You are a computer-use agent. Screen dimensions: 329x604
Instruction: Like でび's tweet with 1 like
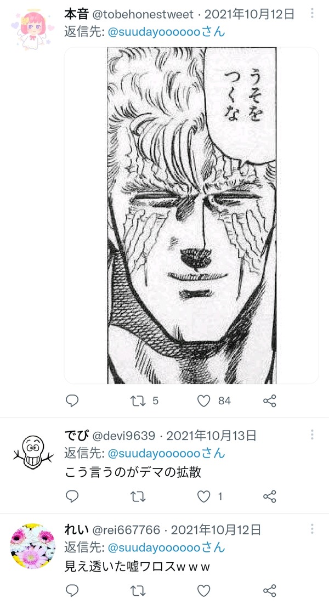pos(204,496)
